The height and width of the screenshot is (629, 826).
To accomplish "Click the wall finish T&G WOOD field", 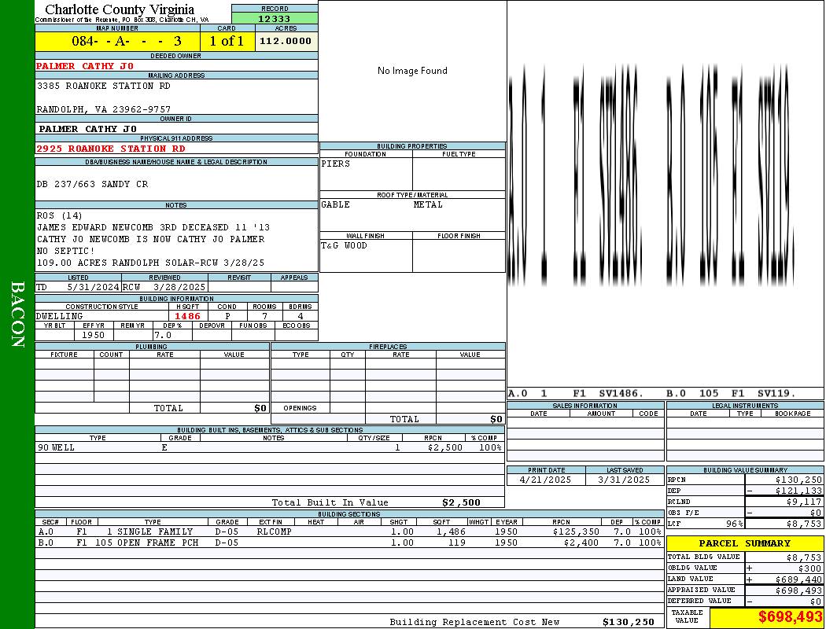I will click(x=344, y=245).
